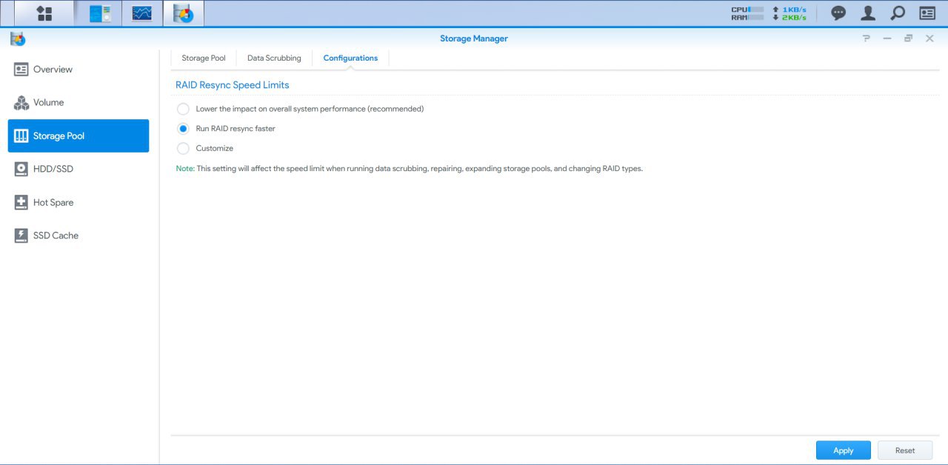Go to the Configurations tab
This screenshot has width=948, height=465.
click(350, 58)
